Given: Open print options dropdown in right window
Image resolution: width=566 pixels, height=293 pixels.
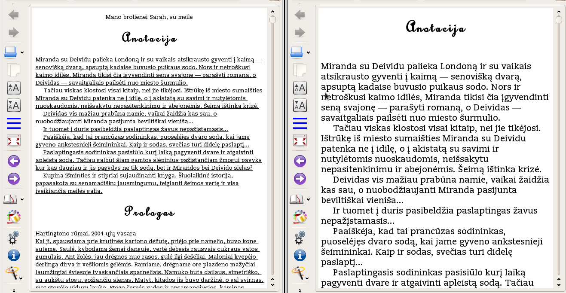Looking at the screenshot, I should (x=309, y=53).
